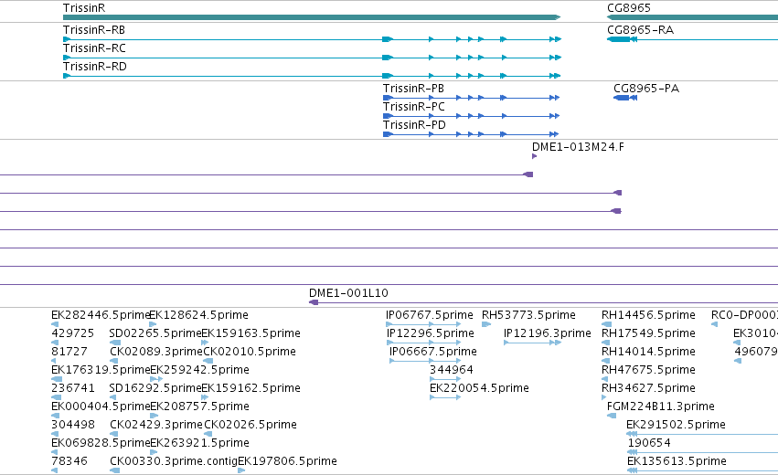Viewport: 778px width, 475px height.
Task: Select RH34627.5prime EST label
Action: (648, 388)
